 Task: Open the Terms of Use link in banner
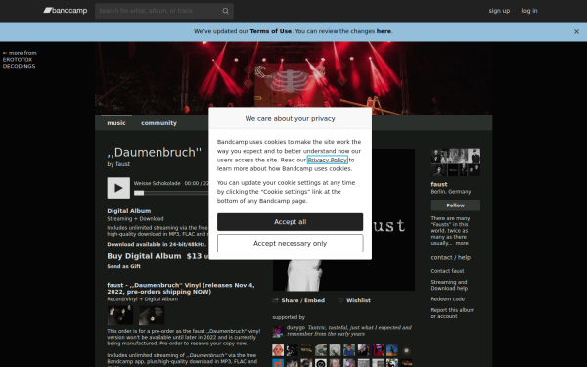click(x=270, y=31)
